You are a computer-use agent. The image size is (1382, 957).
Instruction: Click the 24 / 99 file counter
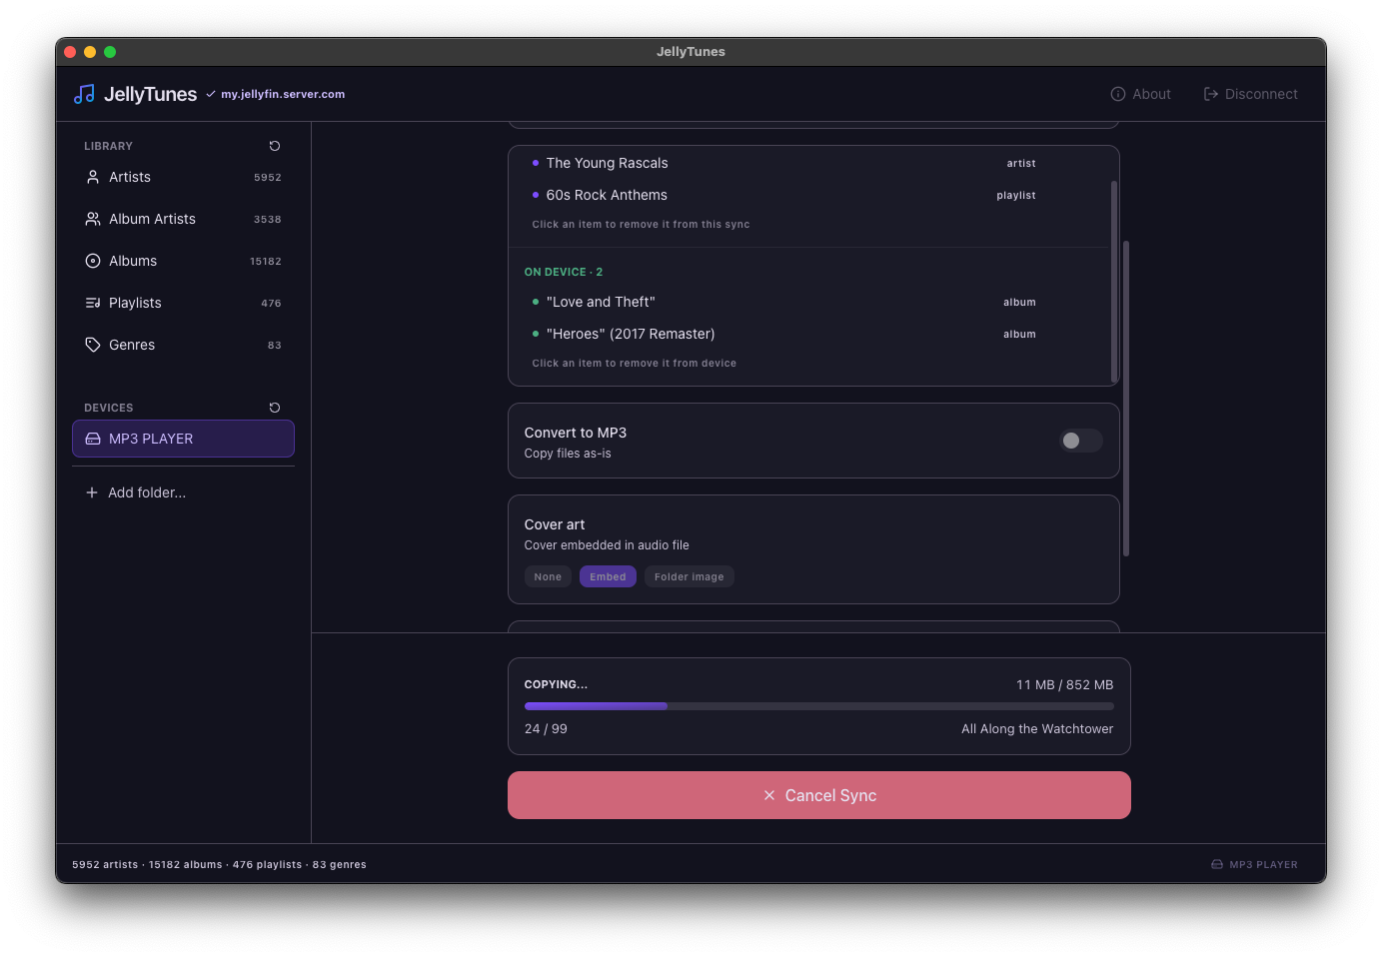[546, 729]
